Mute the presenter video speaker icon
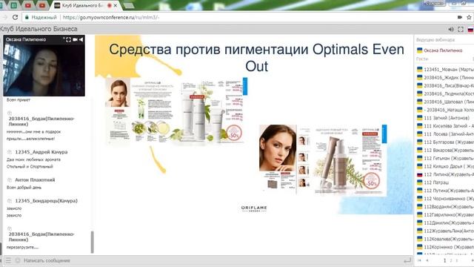Viewport: 474px width, 267px height. point(81,39)
